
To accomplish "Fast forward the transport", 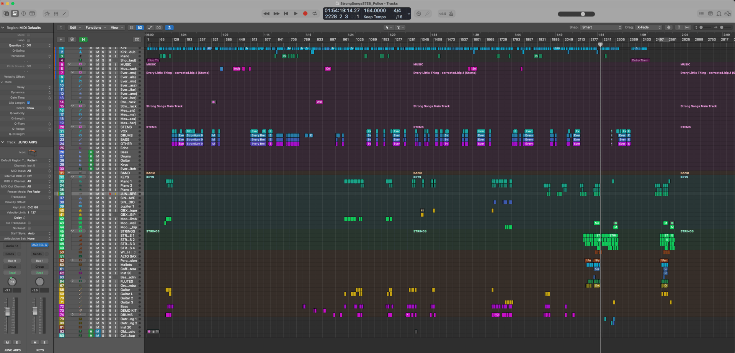I will pyautogui.click(x=276, y=13).
